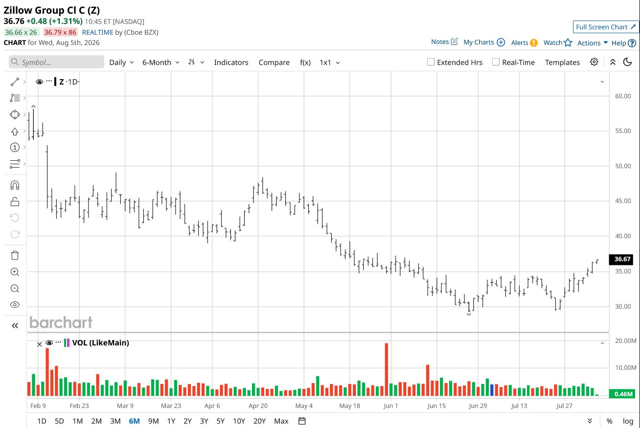The width and height of the screenshot is (640, 428).
Task: Collapse the volume pane chevron
Action: click(602, 343)
